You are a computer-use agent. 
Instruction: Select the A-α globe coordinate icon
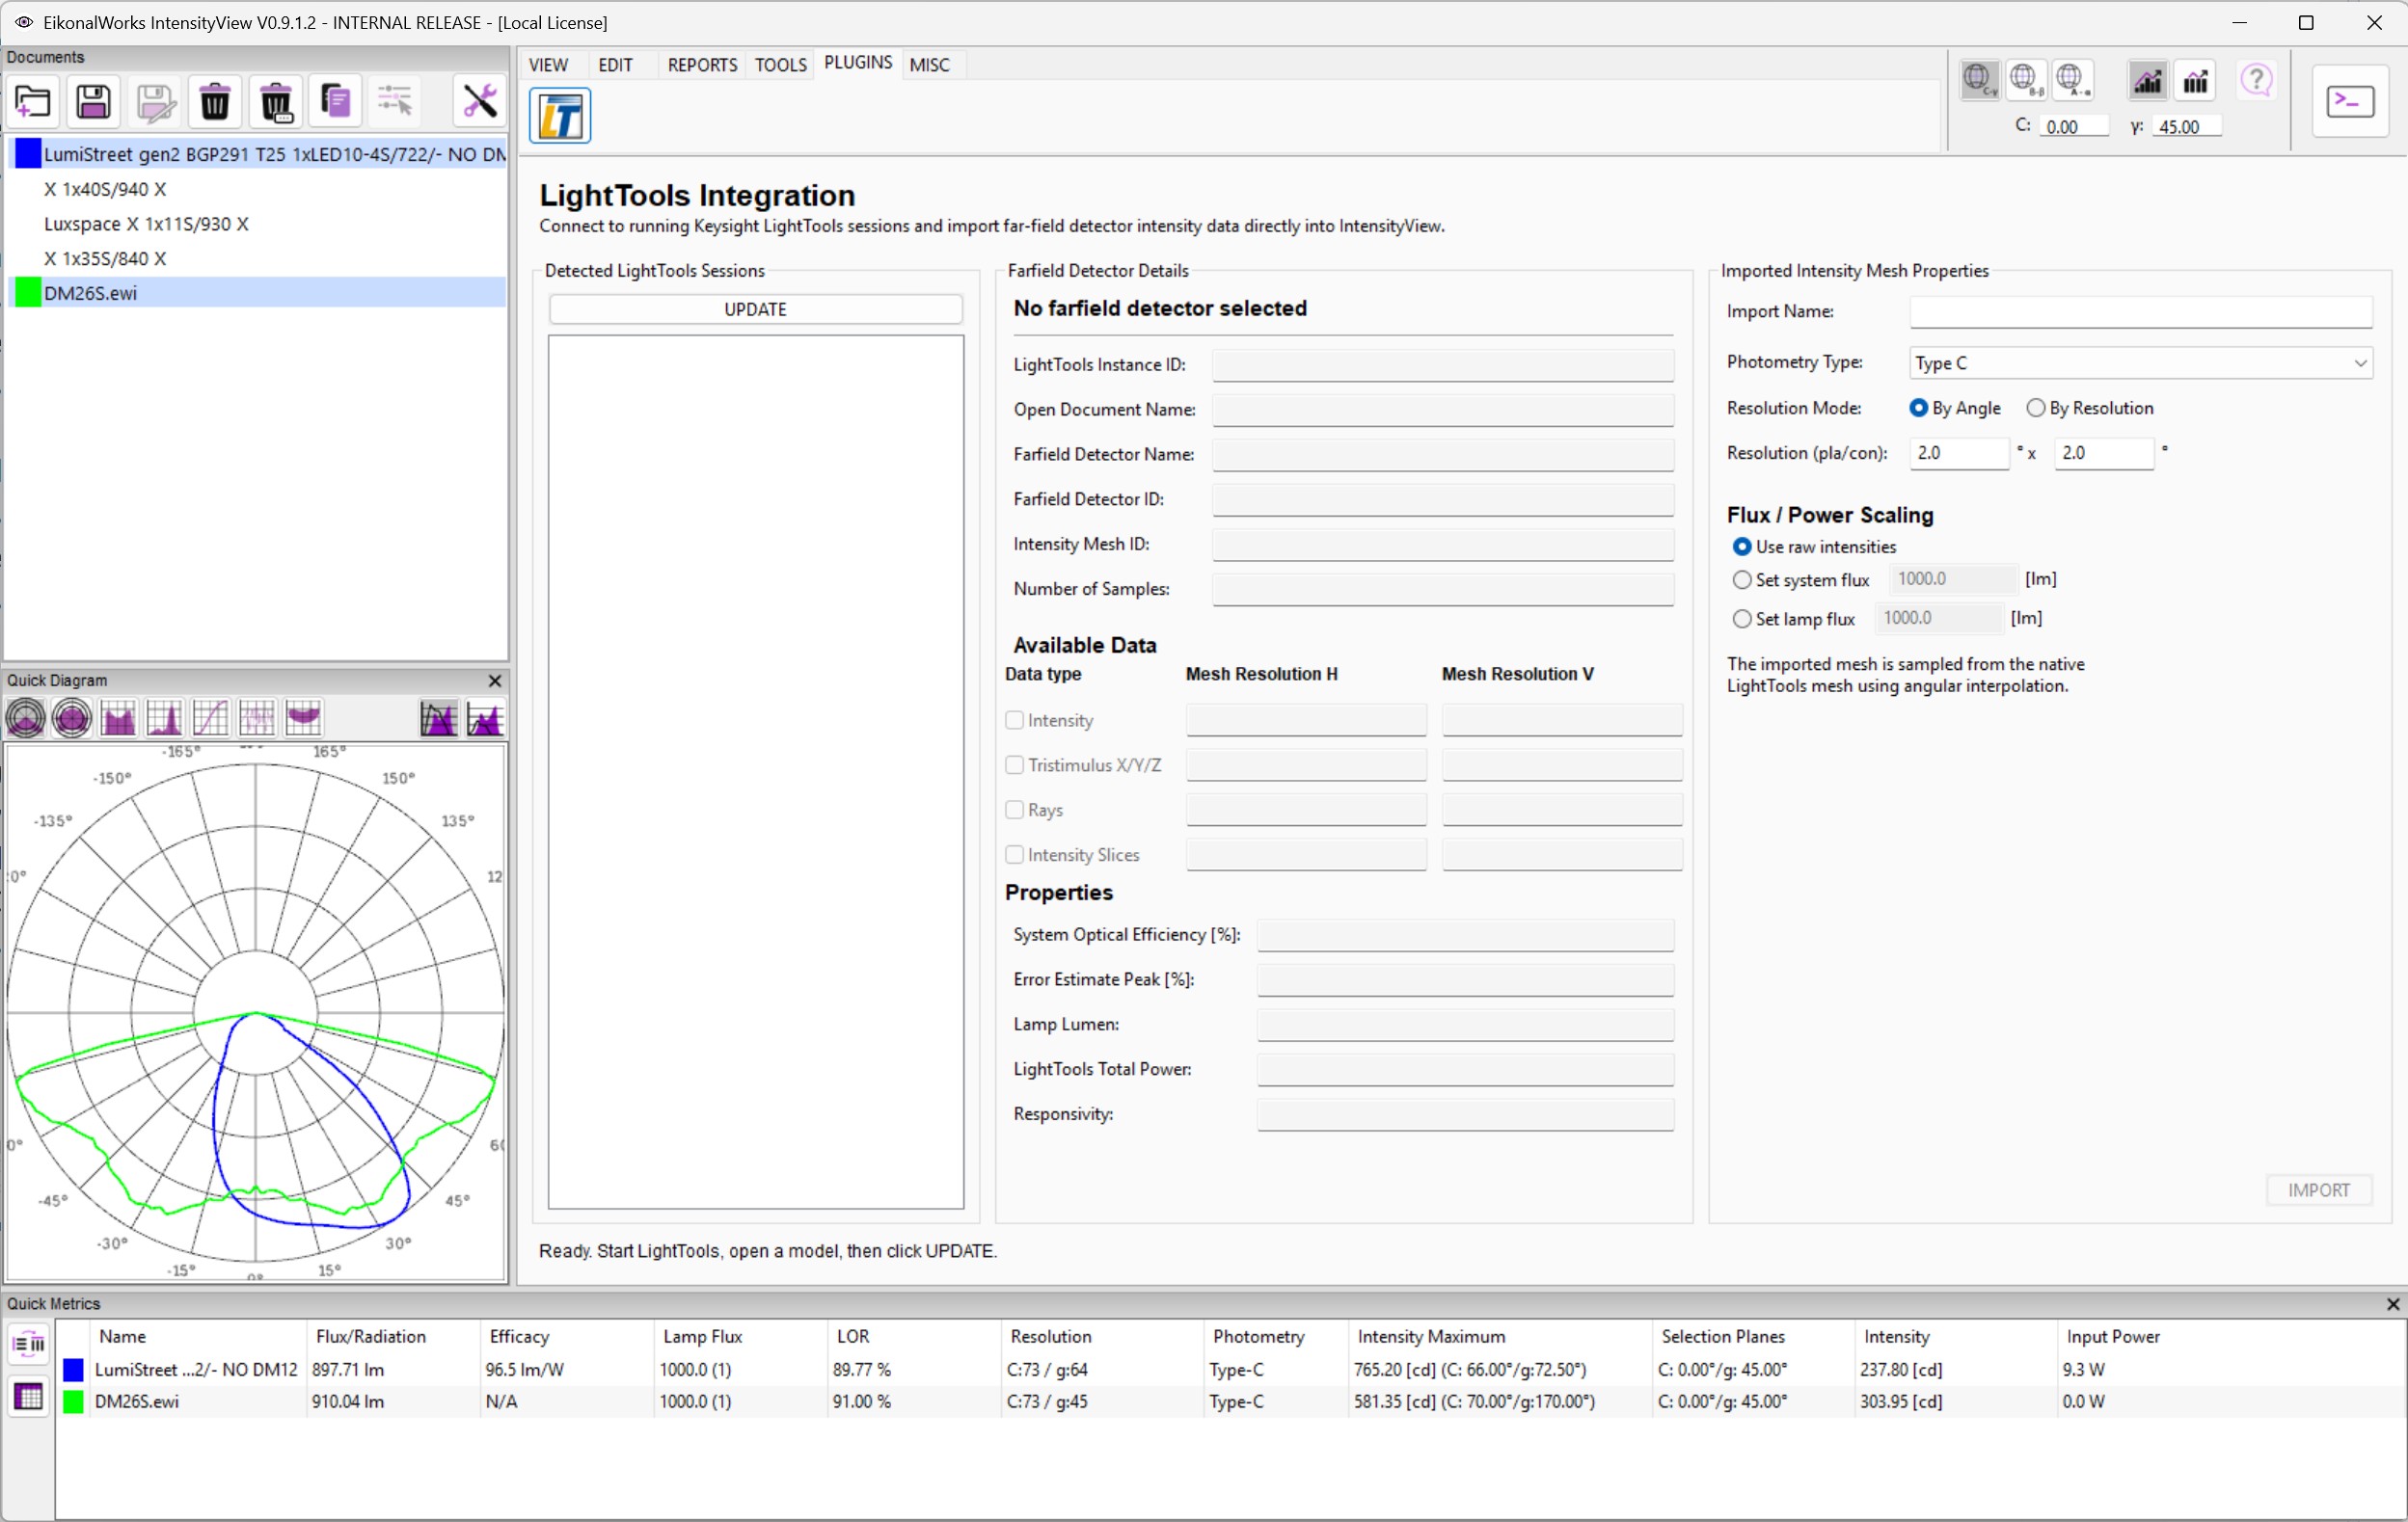pyautogui.click(x=2073, y=80)
